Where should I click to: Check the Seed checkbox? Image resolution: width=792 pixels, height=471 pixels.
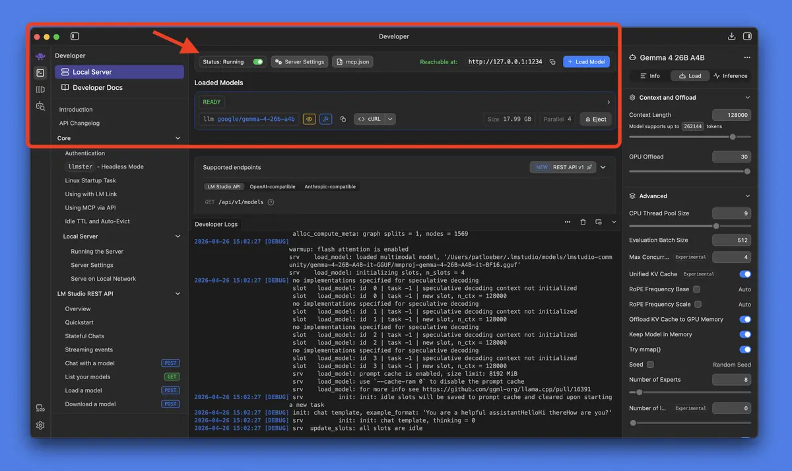(650, 365)
